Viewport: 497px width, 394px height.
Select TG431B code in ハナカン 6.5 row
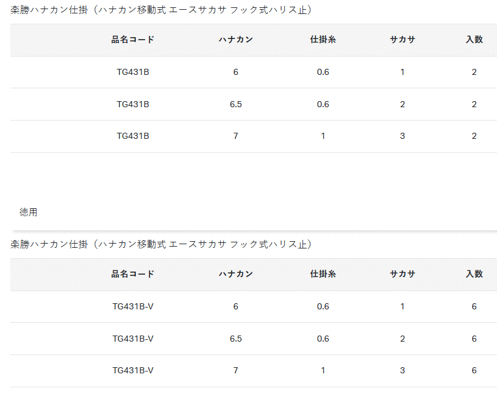(133, 104)
